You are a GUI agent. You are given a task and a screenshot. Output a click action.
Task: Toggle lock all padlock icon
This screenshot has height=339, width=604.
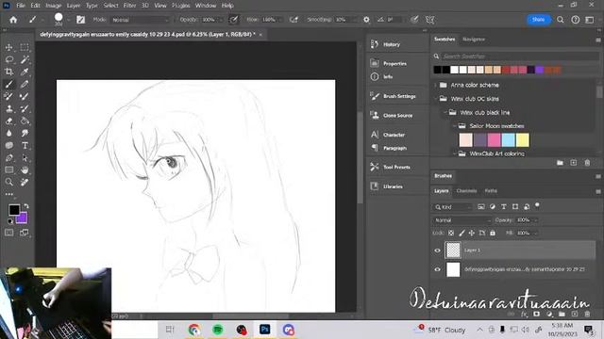click(x=493, y=233)
